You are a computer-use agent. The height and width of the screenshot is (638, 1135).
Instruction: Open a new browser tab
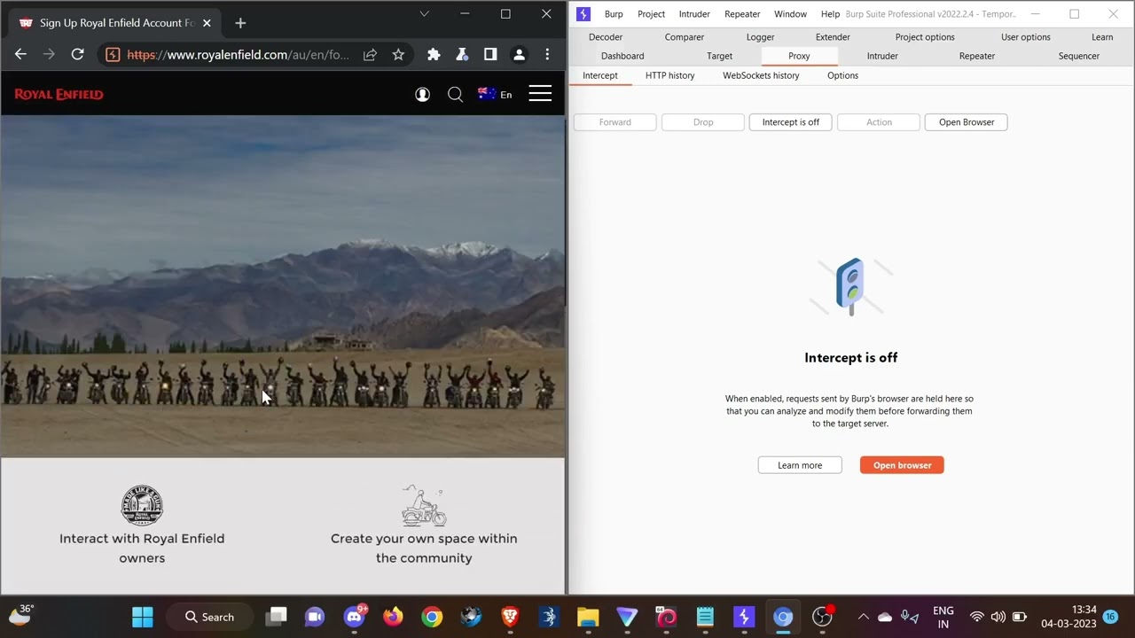click(x=240, y=23)
